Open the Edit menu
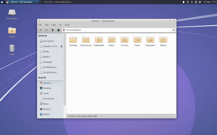 [x=47, y=25]
